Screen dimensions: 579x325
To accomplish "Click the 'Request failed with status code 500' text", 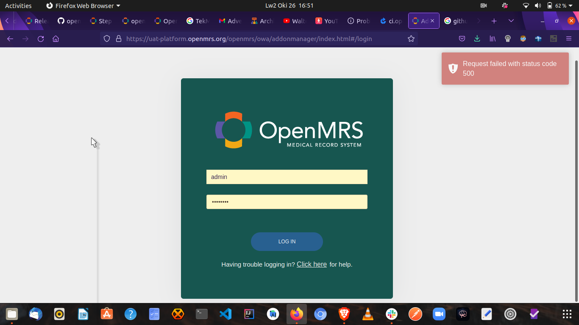I will pos(509,69).
